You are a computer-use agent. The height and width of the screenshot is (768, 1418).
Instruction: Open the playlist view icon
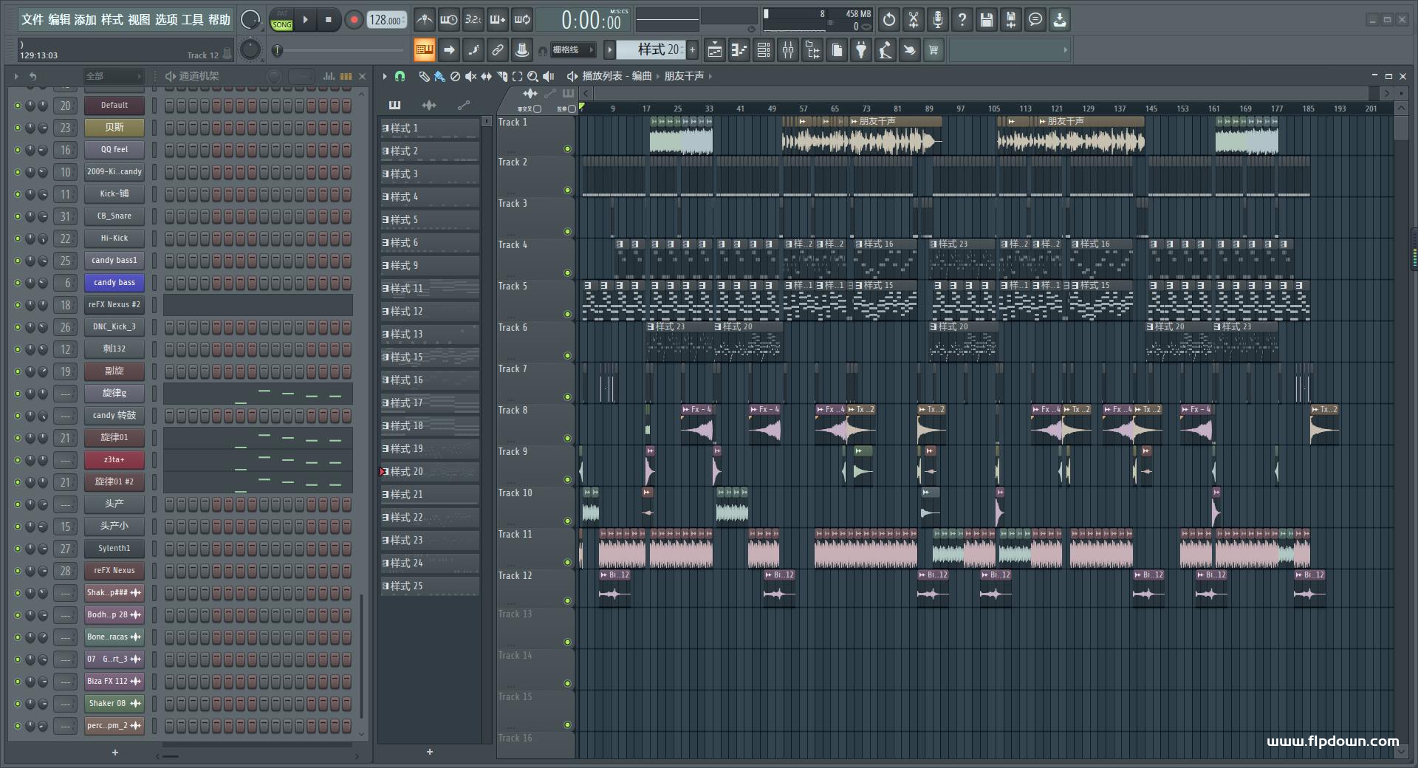point(714,50)
